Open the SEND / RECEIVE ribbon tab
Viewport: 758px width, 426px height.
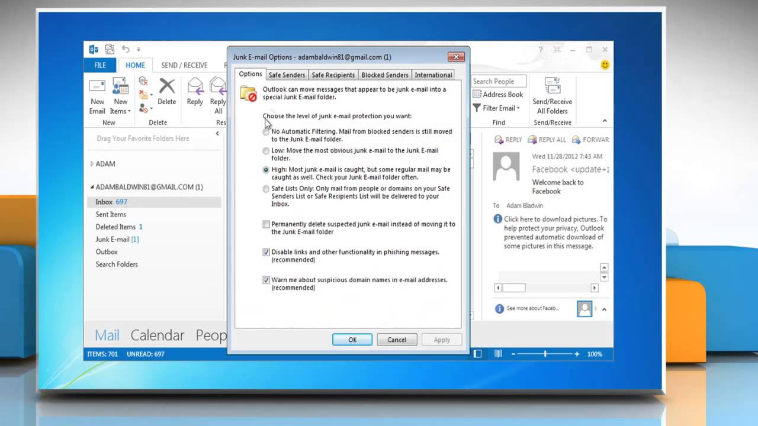coord(184,65)
